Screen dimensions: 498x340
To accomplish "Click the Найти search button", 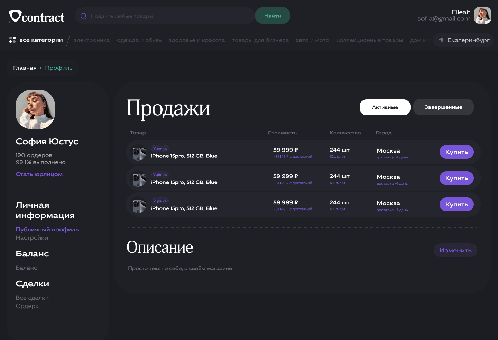I will tap(273, 16).
